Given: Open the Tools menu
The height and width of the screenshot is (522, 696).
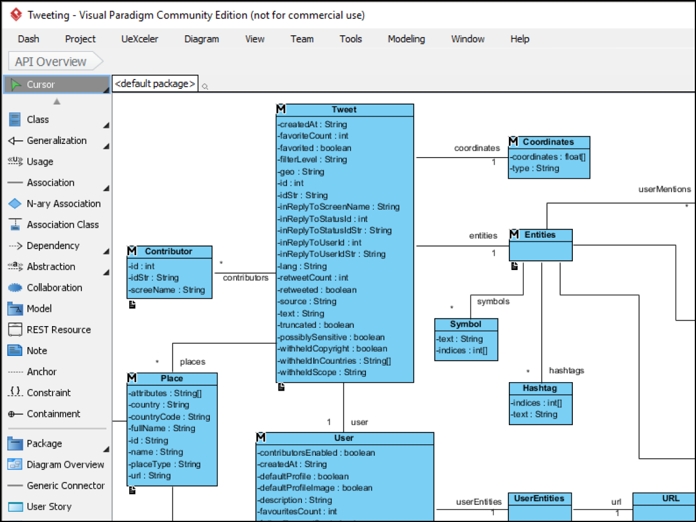Looking at the screenshot, I should pyautogui.click(x=350, y=39).
